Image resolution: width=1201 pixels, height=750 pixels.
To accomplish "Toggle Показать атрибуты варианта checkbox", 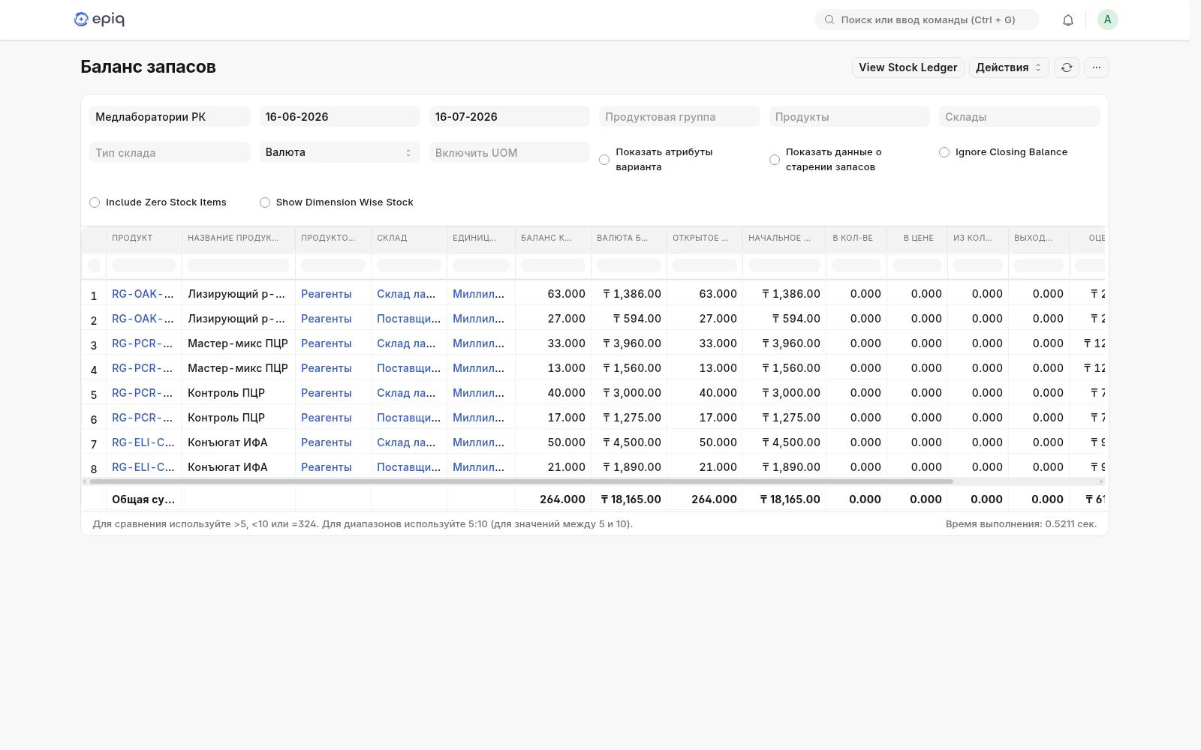I will tap(604, 160).
